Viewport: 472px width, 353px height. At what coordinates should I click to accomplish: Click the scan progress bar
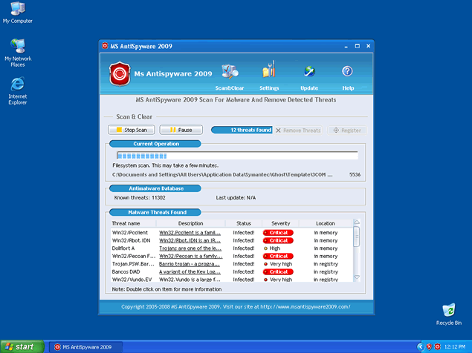235,156
